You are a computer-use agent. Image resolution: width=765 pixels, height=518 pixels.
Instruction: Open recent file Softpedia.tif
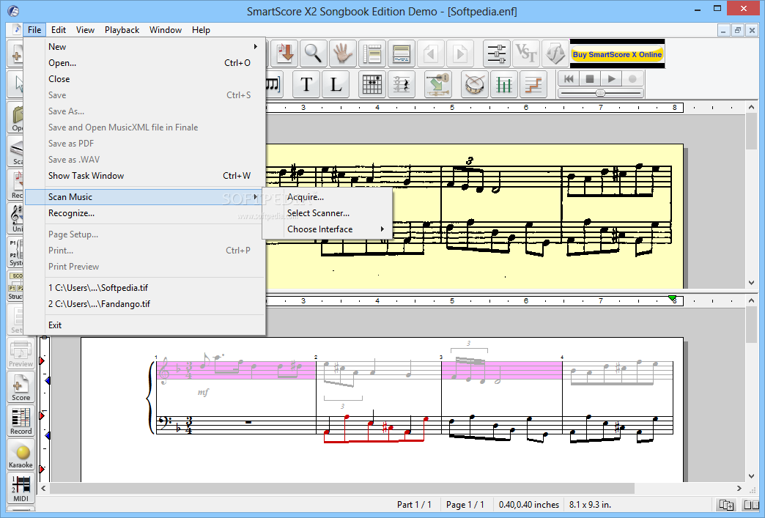point(144,287)
